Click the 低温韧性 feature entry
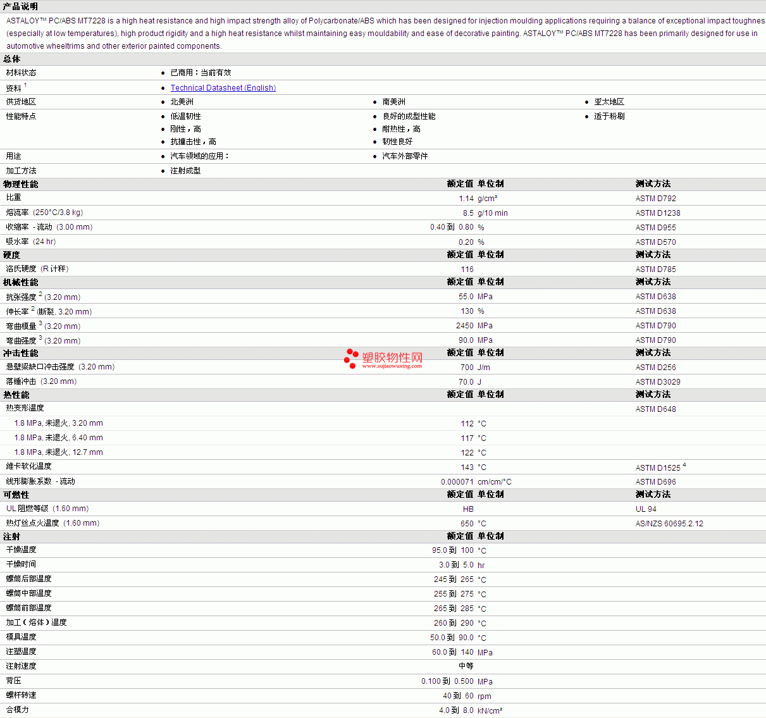The width and height of the screenshot is (766, 718). tap(185, 116)
